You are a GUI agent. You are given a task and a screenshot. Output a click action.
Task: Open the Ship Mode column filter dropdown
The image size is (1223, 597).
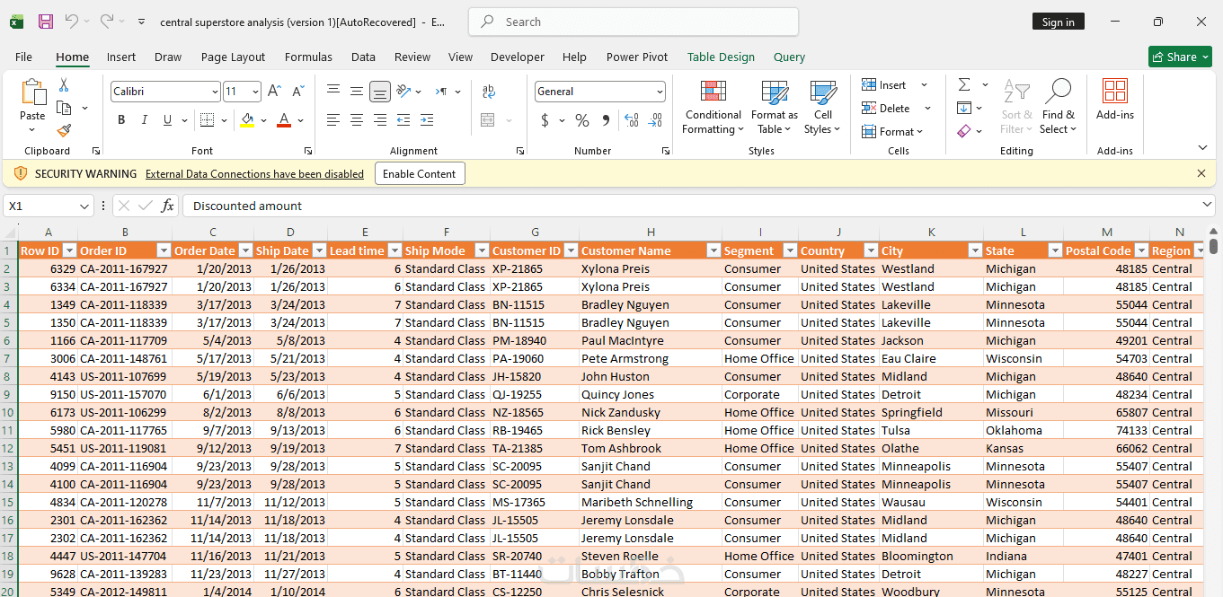(x=482, y=250)
